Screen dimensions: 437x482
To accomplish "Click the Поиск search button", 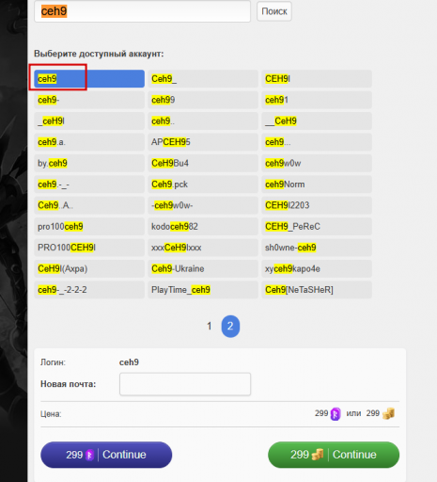I will pyautogui.click(x=274, y=11).
